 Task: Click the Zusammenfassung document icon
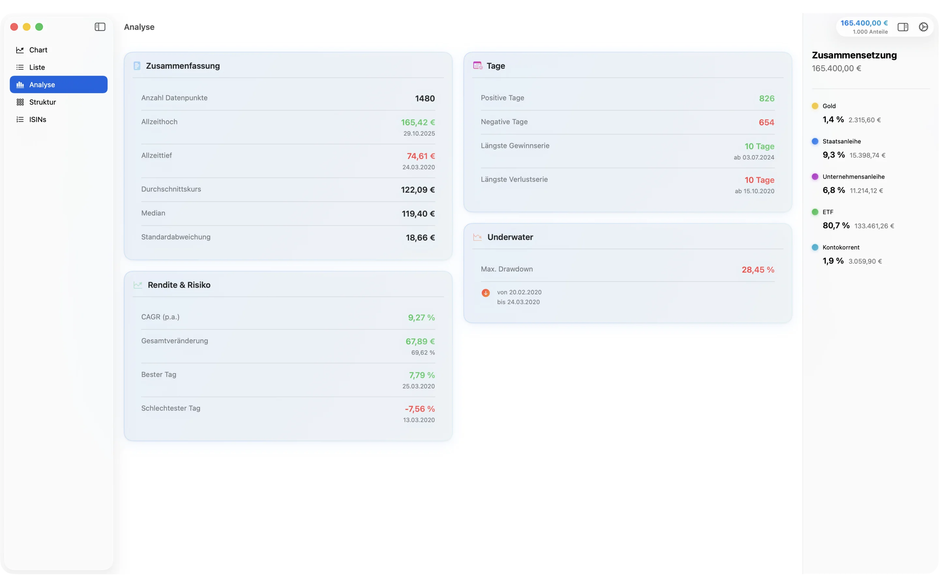coord(137,66)
